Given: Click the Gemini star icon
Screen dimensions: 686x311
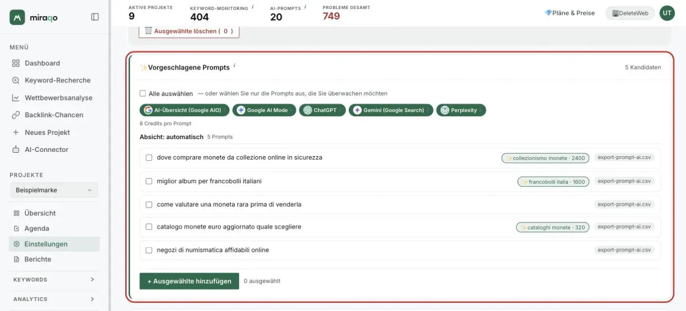Looking at the screenshot, I should point(357,110).
